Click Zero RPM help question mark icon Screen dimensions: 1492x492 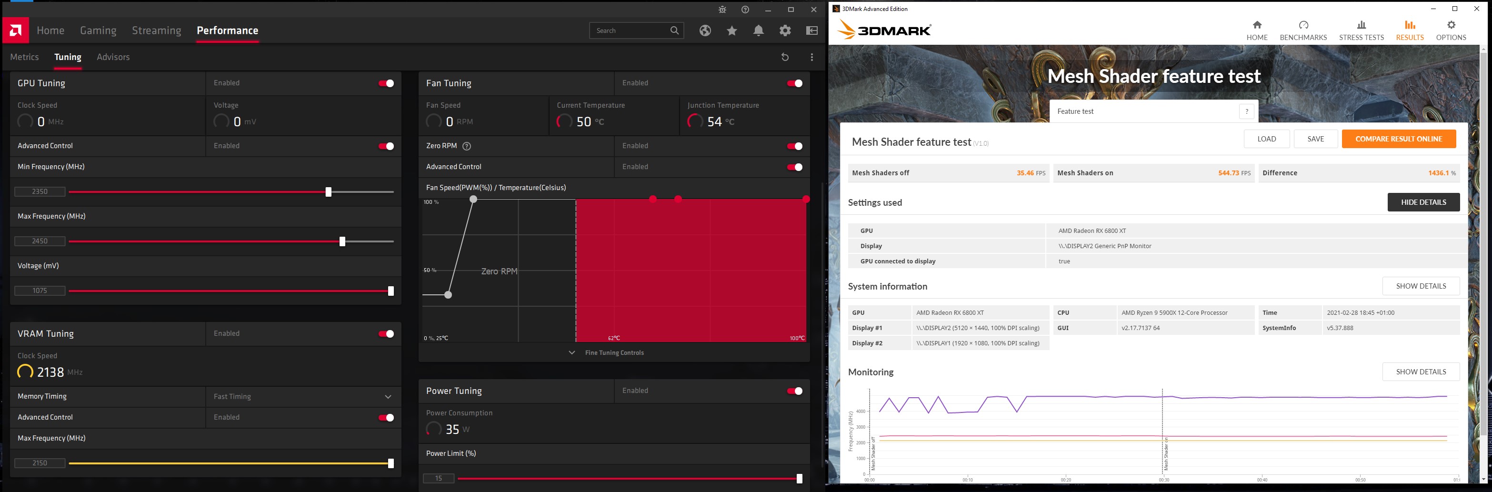point(467,146)
